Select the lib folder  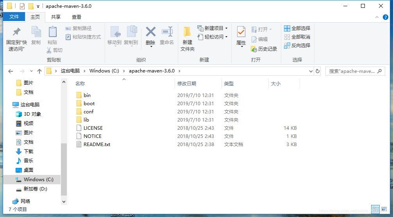coord(86,120)
